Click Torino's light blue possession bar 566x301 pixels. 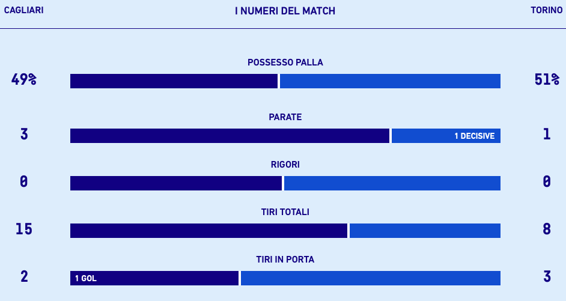pos(390,81)
